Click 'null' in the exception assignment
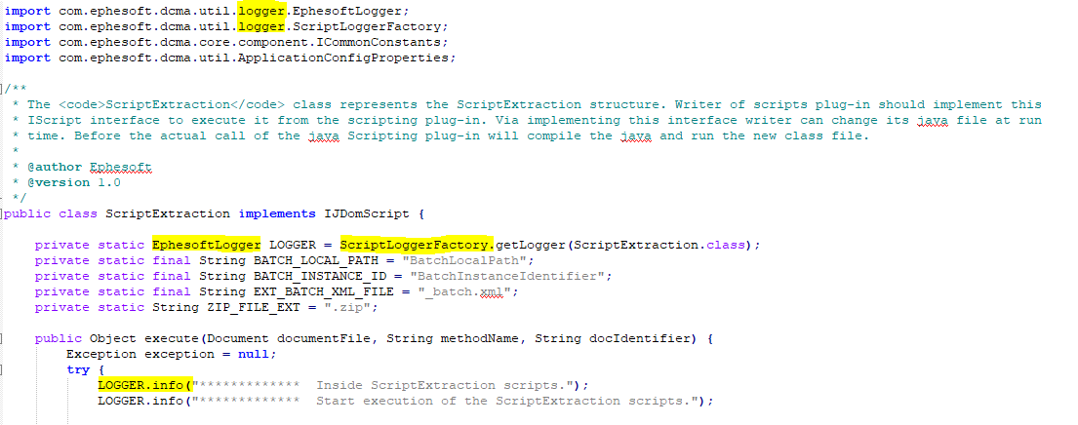1078x425 pixels. coord(254,354)
